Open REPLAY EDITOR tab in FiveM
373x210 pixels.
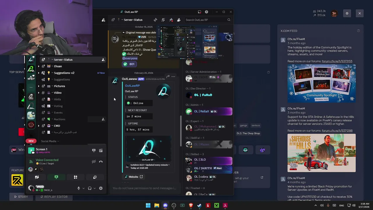click(54, 197)
